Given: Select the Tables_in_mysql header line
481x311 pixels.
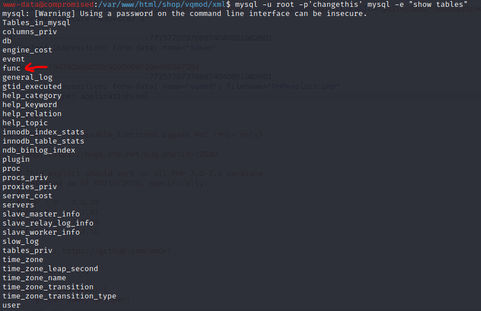Looking at the screenshot, I should (37, 23).
